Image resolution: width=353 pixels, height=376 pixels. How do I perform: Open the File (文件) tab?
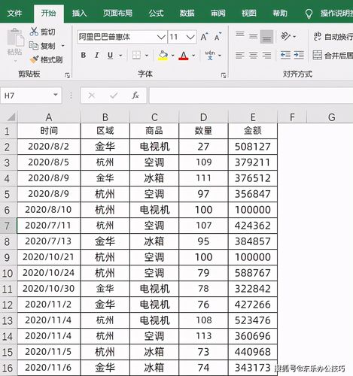click(x=14, y=13)
